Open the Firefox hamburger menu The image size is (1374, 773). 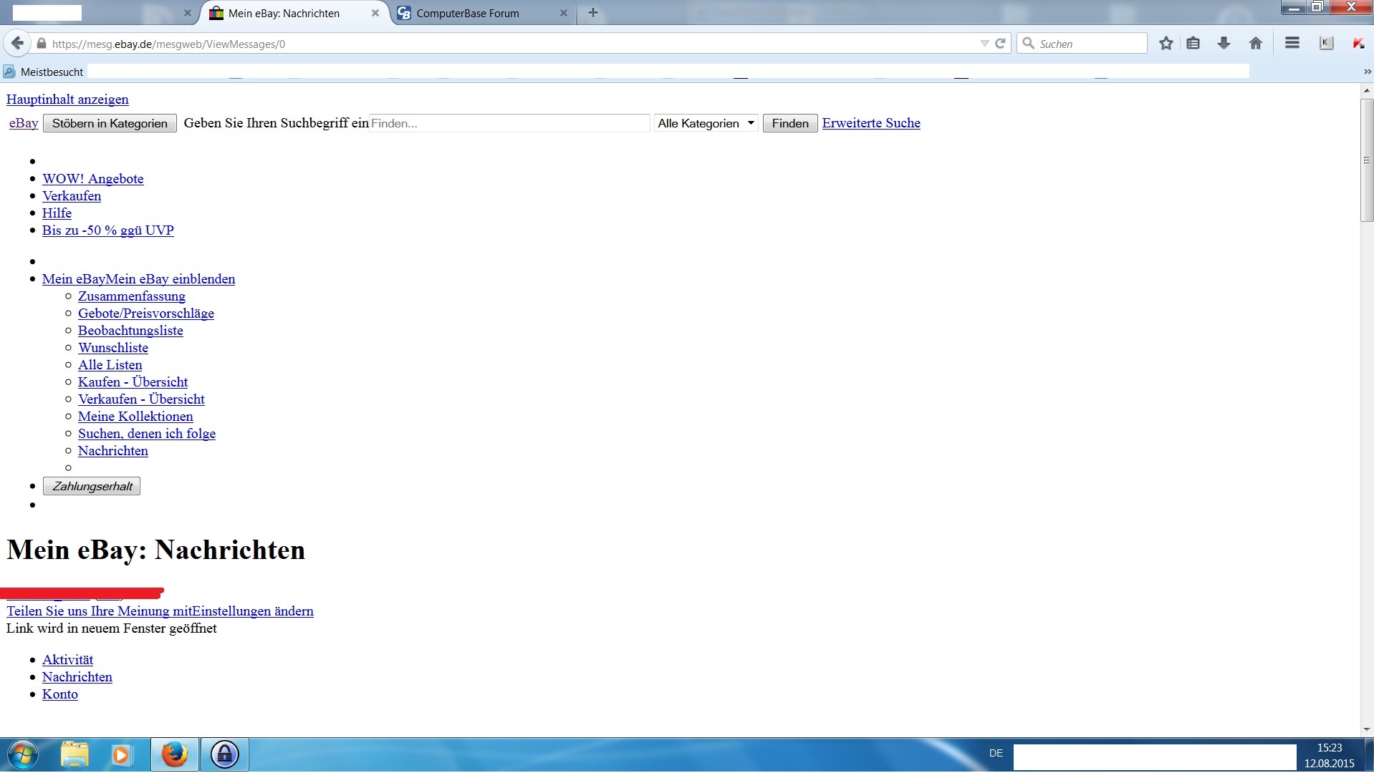[1292, 44]
